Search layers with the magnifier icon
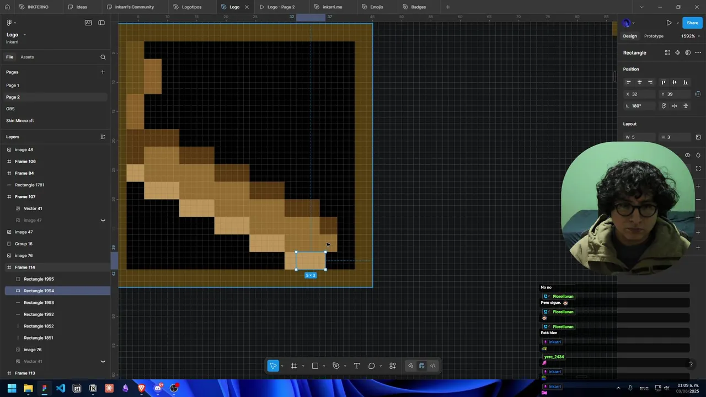 [103, 57]
